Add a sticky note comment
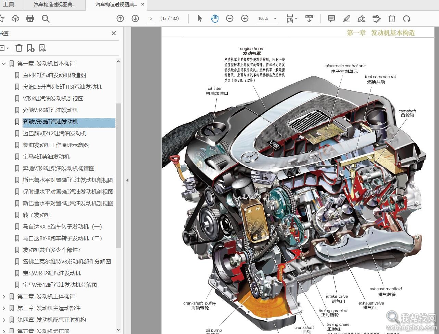Image resolution: width=439 pixels, height=334 pixels. pos(331,18)
